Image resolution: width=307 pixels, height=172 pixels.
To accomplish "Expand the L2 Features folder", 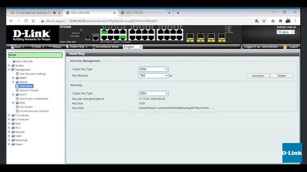I will pos(9,115).
